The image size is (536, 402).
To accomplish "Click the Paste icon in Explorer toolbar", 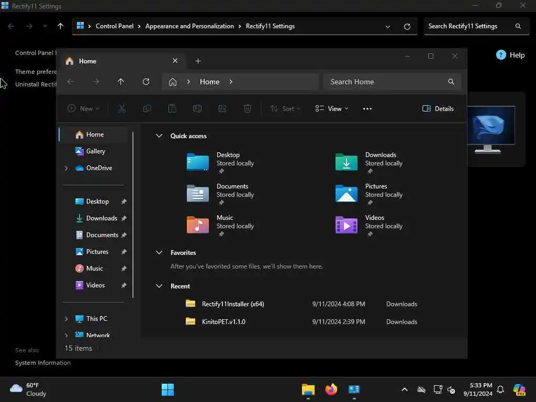I will [x=172, y=109].
